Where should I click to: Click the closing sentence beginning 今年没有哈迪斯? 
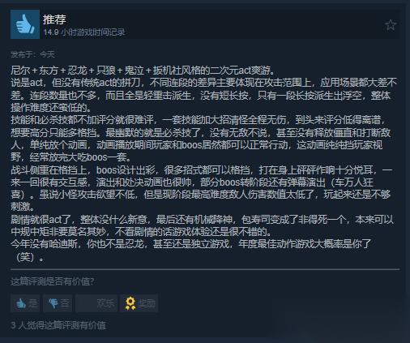(x=191, y=250)
